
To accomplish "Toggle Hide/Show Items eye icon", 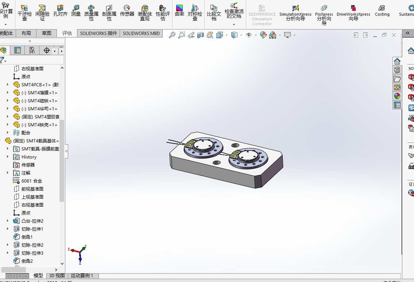I will pos(248,35).
